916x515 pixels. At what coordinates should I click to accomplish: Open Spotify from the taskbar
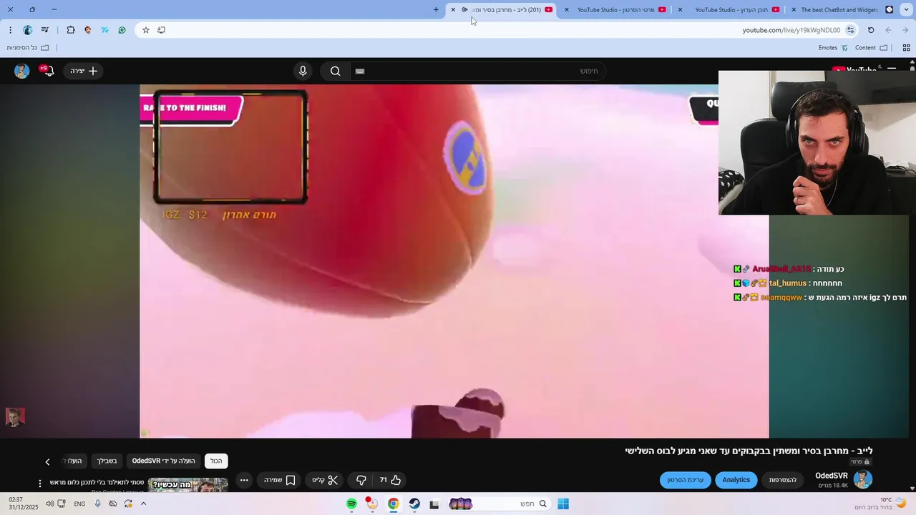click(351, 504)
